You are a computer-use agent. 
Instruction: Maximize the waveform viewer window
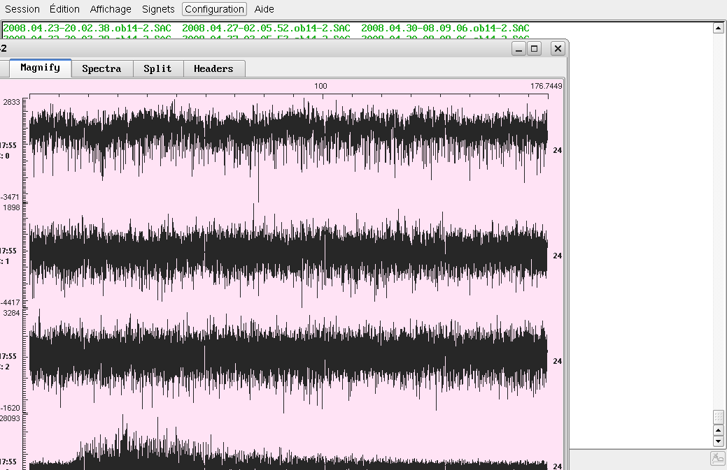[535, 48]
